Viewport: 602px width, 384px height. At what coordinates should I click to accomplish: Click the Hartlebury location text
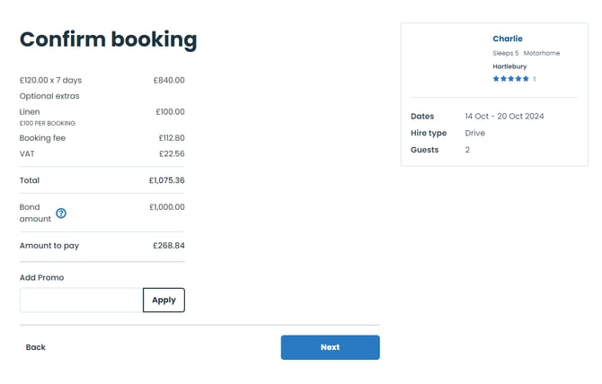click(509, 66)
